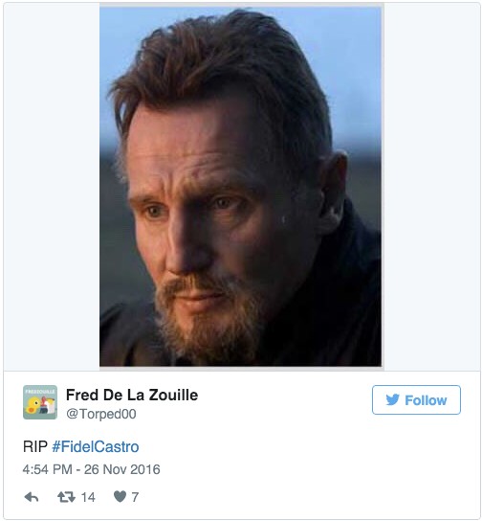Screen dimensions: 483x521
Task: Select the RIP tweet text
Action: 35,446
